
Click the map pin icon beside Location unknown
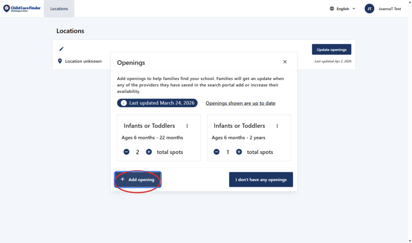[60, 61]
